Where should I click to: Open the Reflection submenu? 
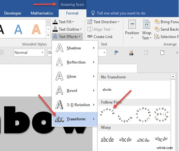tap(75, 62)
